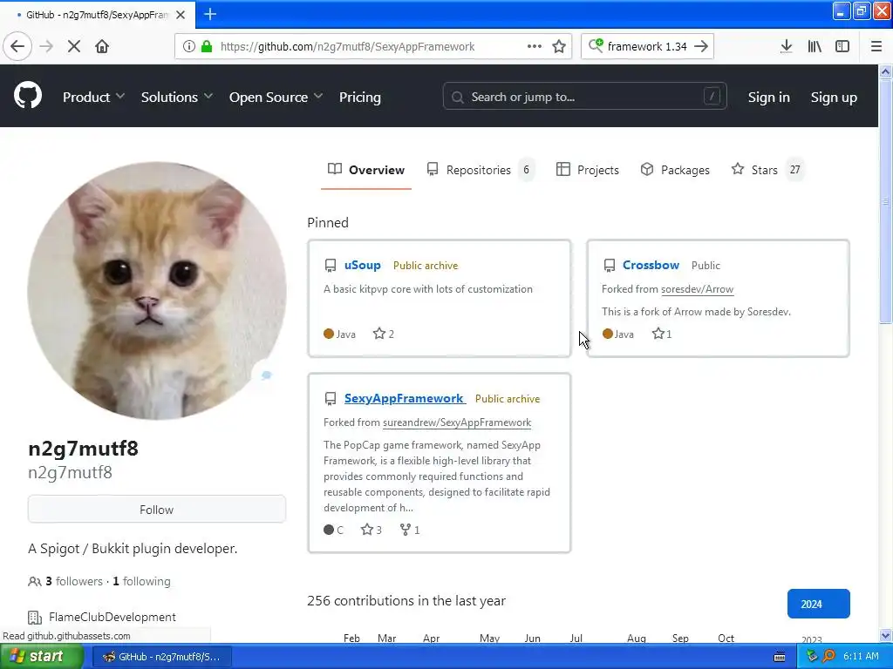Viewport: 893px width, 669px height.
Task: Open the uSoup repository
Action: pos(362,265)
